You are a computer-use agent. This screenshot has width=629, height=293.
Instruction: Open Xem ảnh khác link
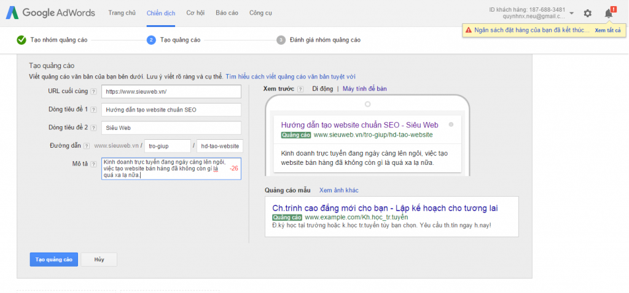point(338,190)
